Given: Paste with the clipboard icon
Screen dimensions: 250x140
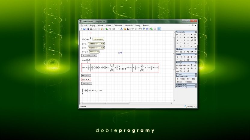Looking at the screenshot, I should [x=102, y=29].
